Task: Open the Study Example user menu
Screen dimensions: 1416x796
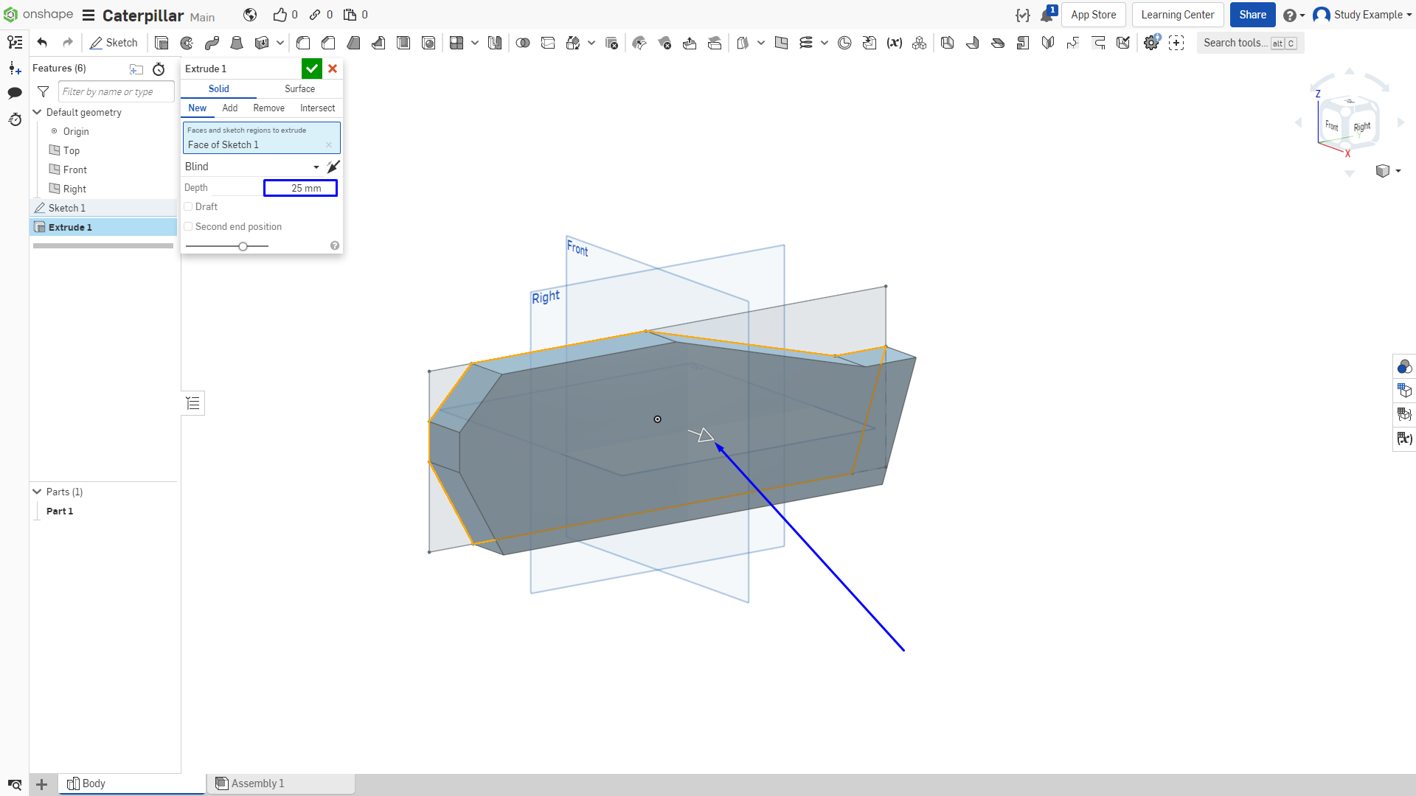Action: coord(1361,15)
